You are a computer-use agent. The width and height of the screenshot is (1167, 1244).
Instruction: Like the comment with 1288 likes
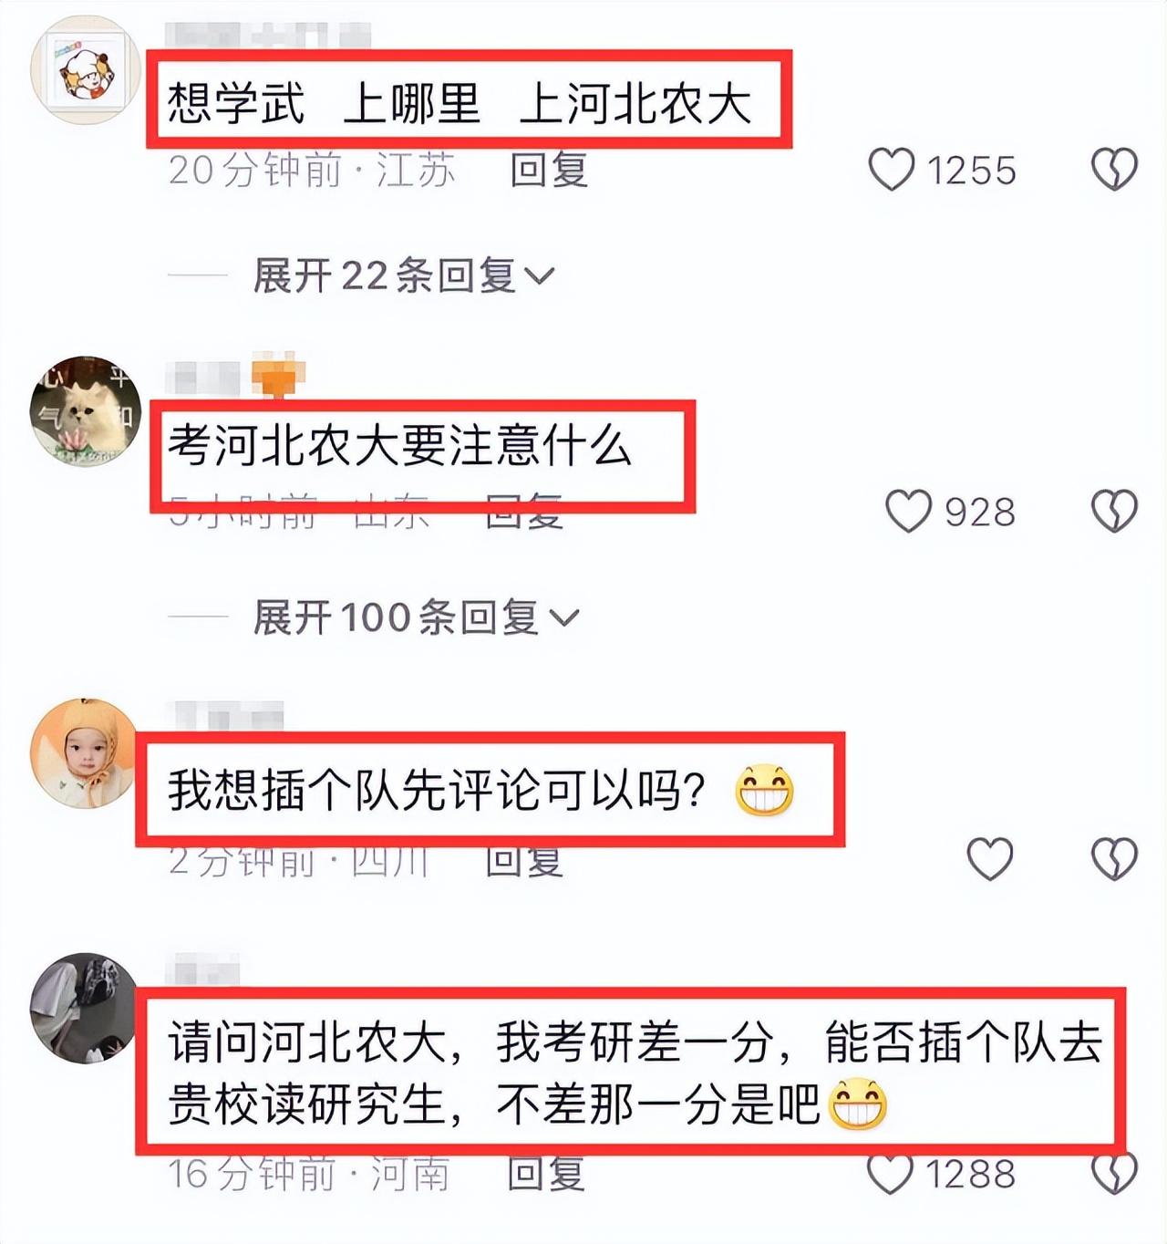pyautogui.click(x=890, y=1173)
